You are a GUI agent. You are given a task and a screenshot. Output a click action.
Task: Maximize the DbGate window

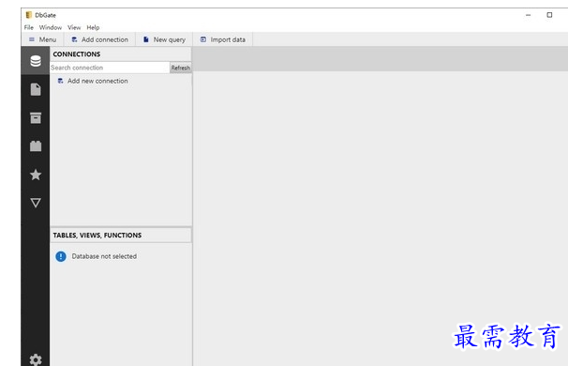click(549, 15)
